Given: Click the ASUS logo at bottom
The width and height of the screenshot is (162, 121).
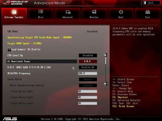Looking at the screenshot, I should coord(10,119).
